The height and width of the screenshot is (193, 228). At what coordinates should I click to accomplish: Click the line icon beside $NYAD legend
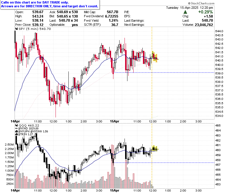pos(17,128)
